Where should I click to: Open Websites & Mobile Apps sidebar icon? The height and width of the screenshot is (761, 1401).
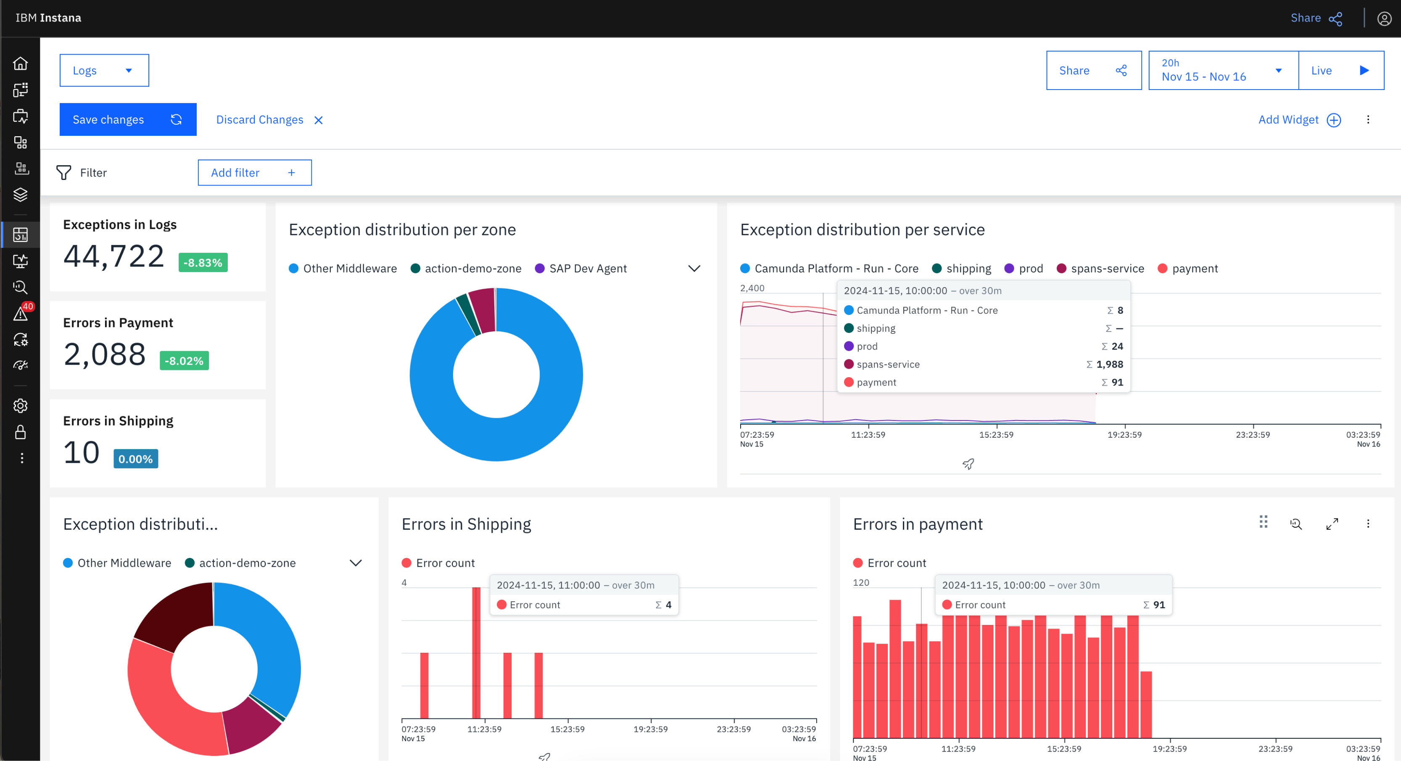[20, 90]
